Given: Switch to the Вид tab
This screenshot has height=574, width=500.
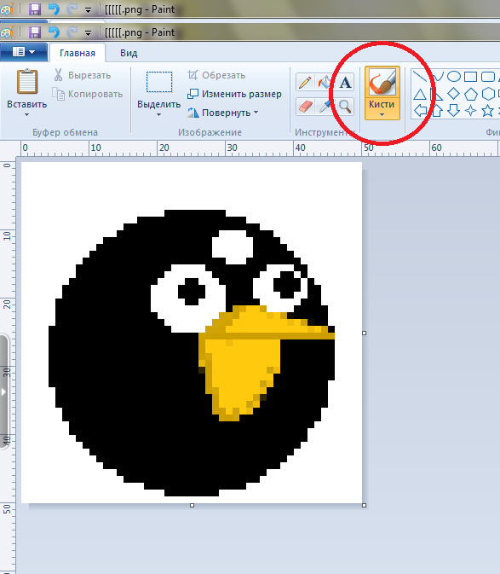Looking at the screenshot, I should point(129,53).
